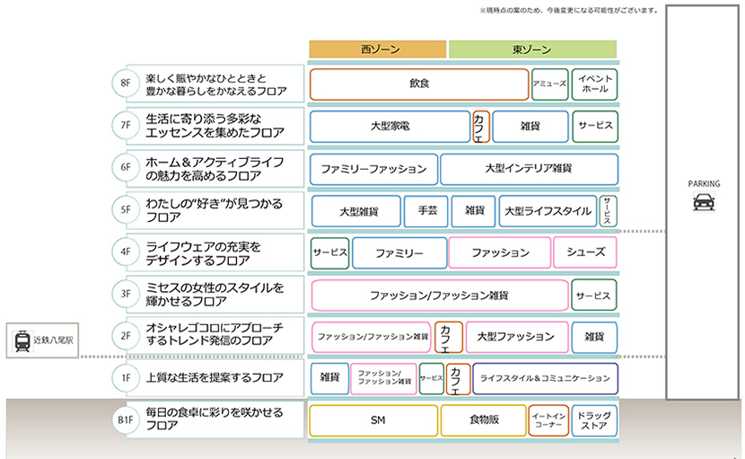Click the 大型雑貨 box on 5F
Viewport: 745px width, 459px height.
click(355, 211)
